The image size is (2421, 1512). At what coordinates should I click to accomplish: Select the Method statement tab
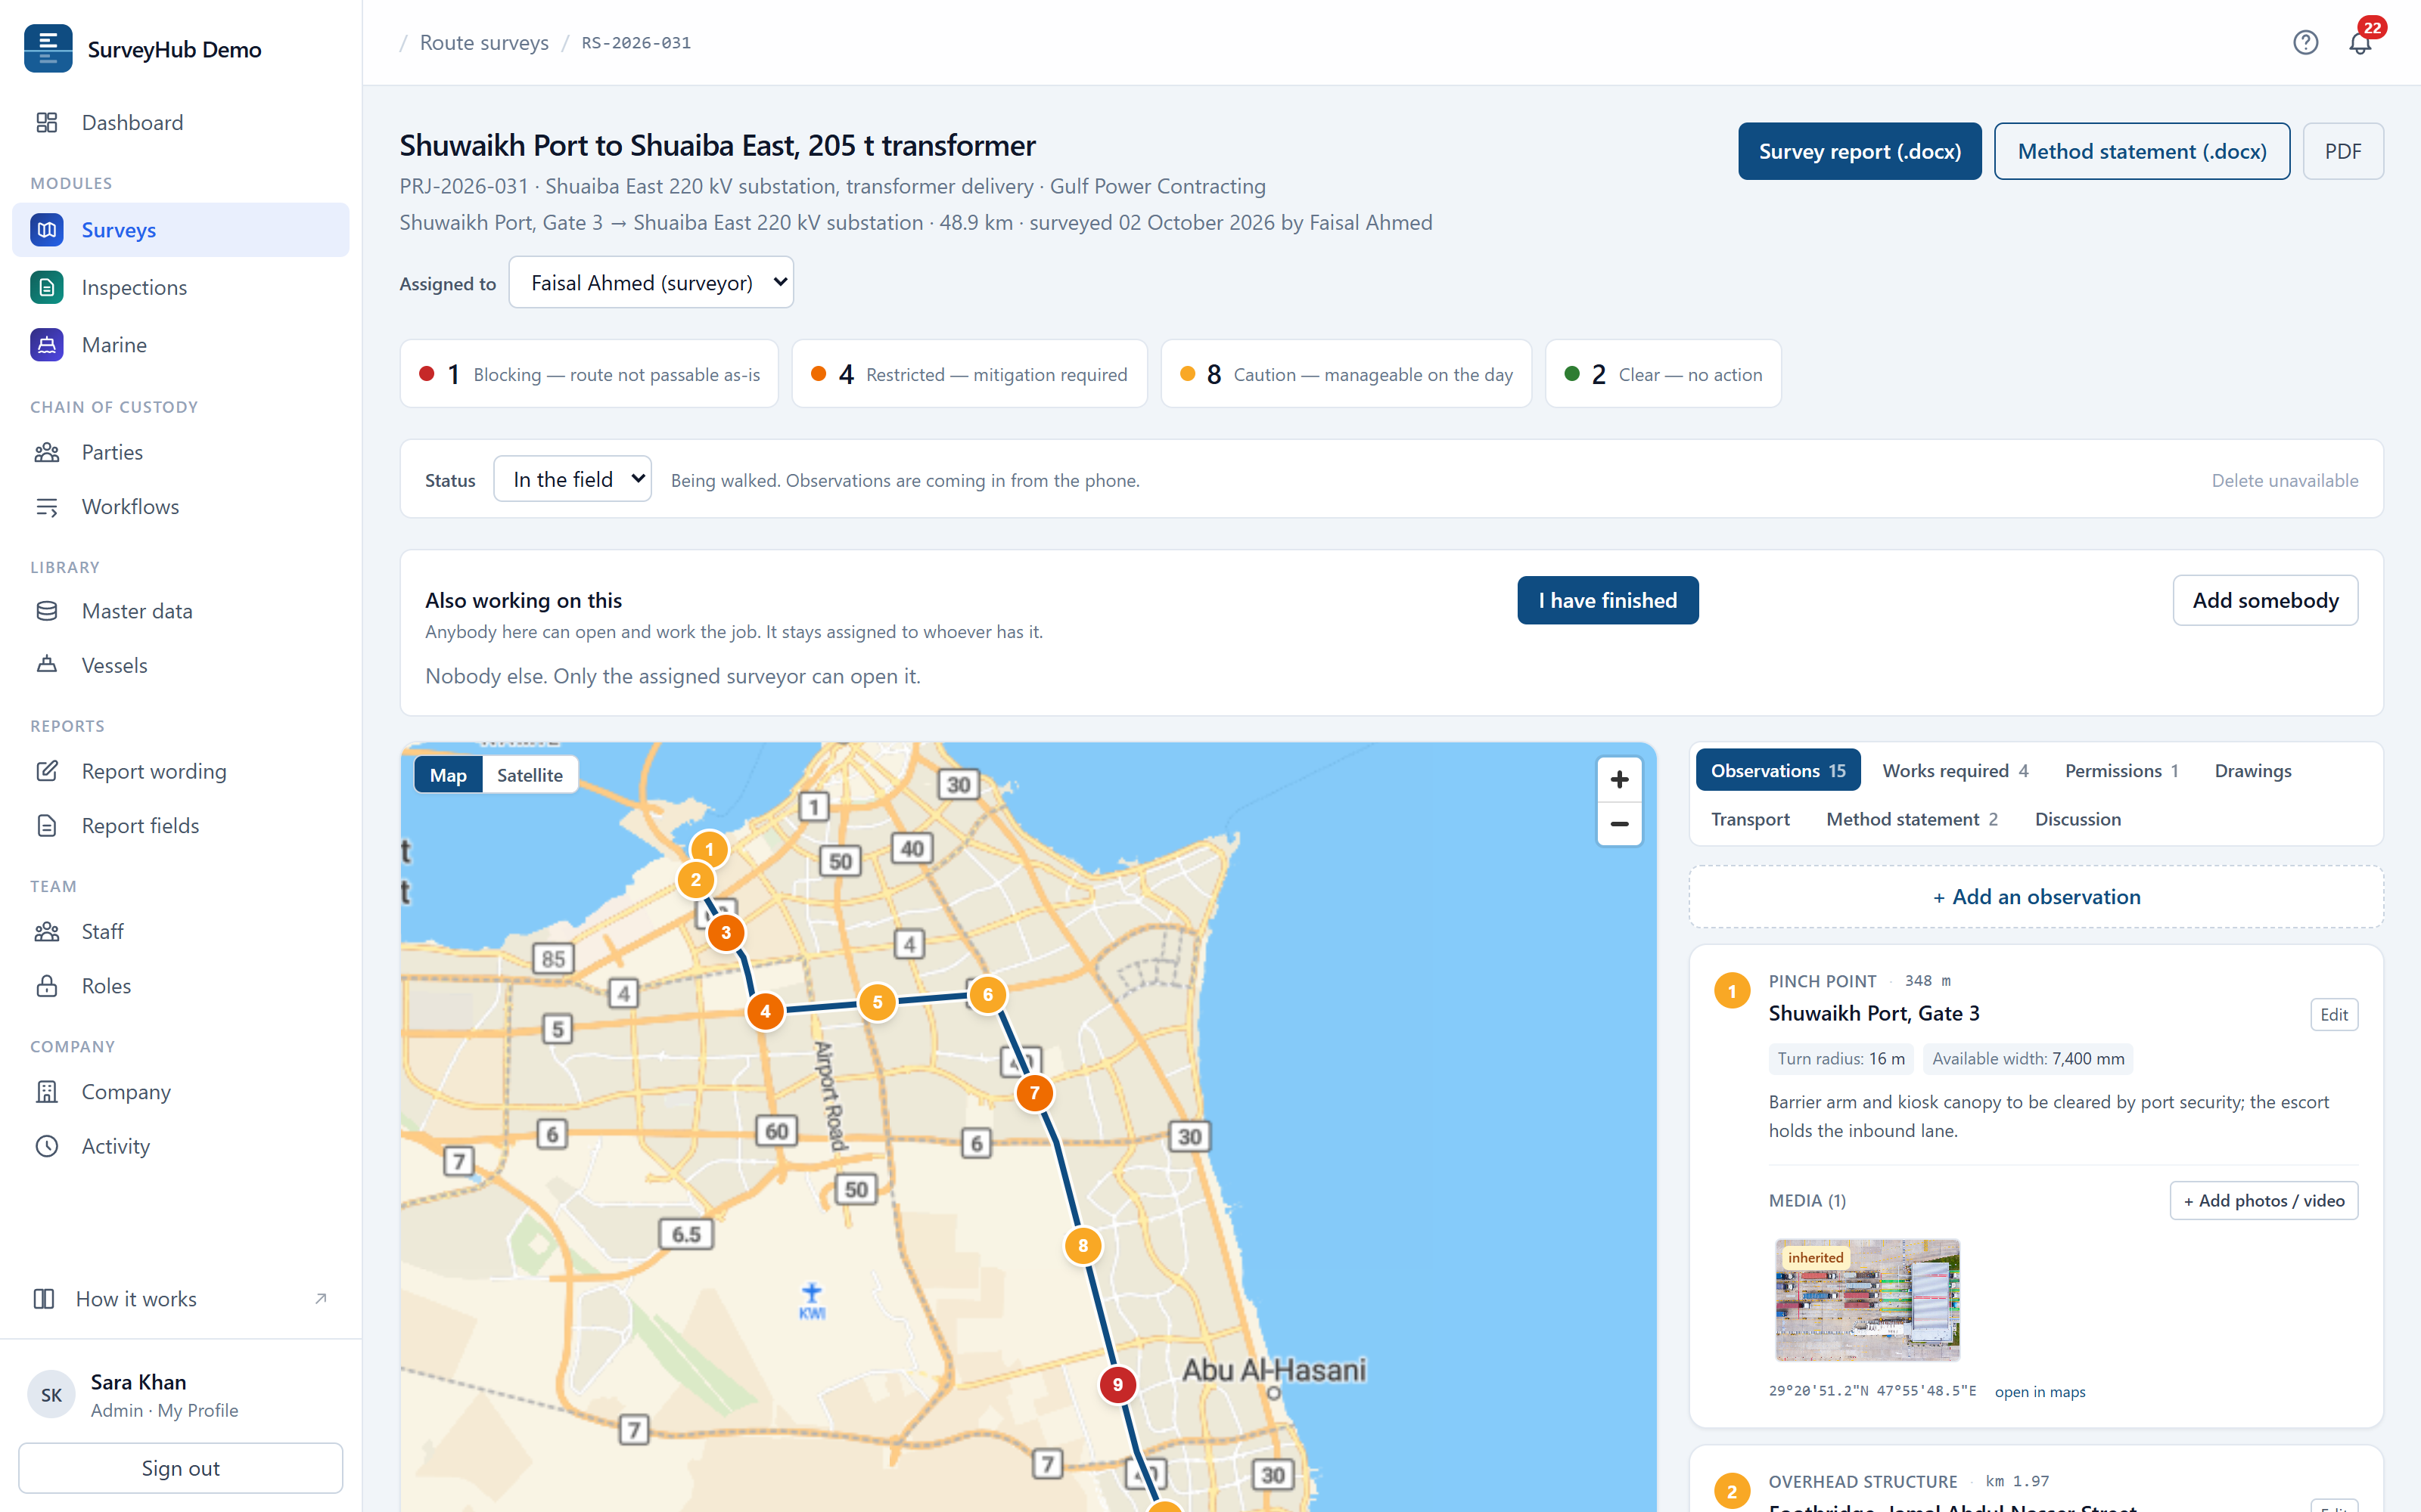click(1912, 819)
